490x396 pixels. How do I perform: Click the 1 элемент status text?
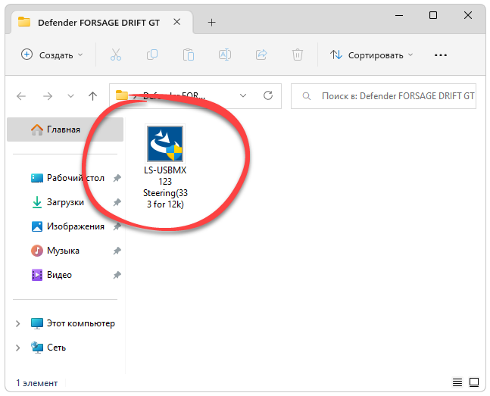[37, 383]
